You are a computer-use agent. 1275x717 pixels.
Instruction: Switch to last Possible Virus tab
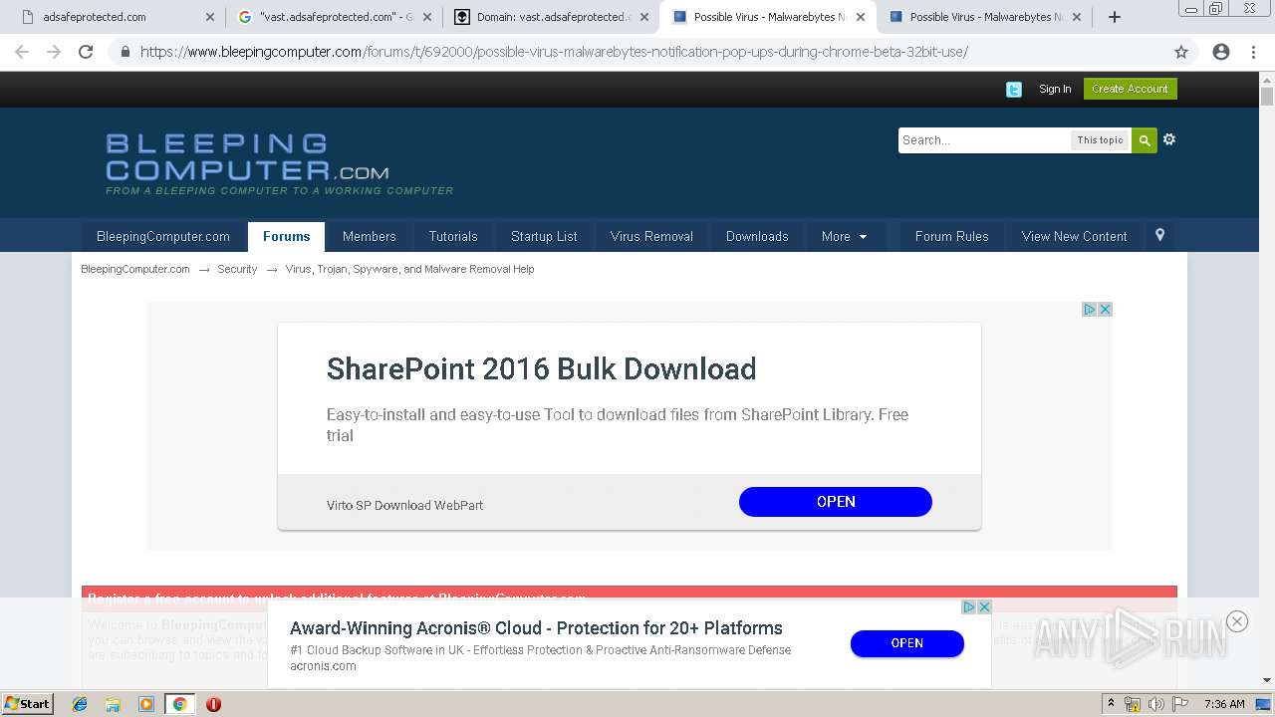[x=983, y=17]
